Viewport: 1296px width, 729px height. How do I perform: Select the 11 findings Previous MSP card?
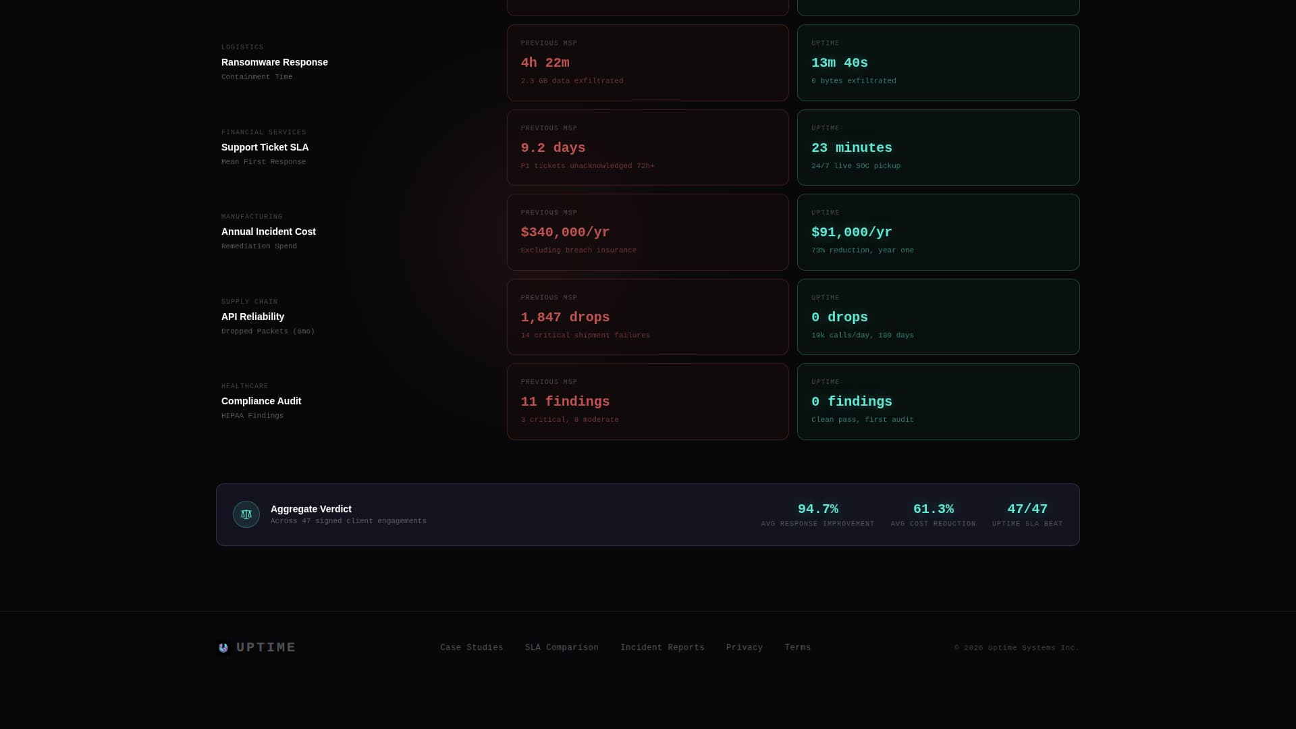[648, 402]
